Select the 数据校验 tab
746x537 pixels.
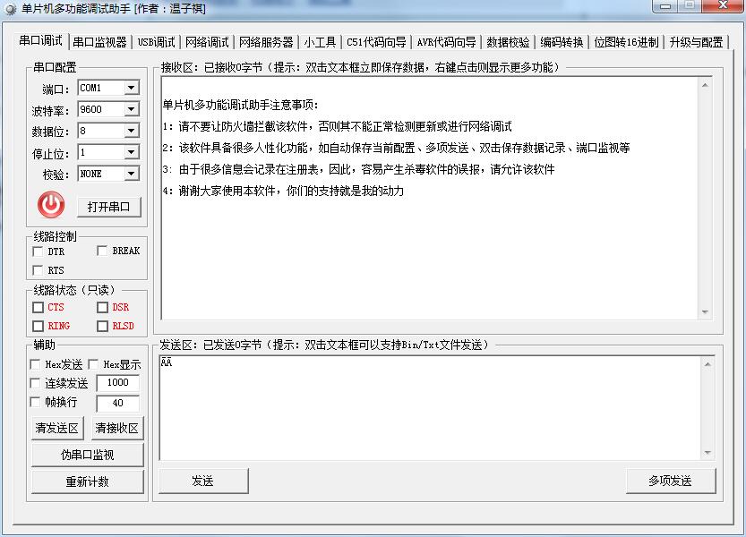click(x=508, y=42)
